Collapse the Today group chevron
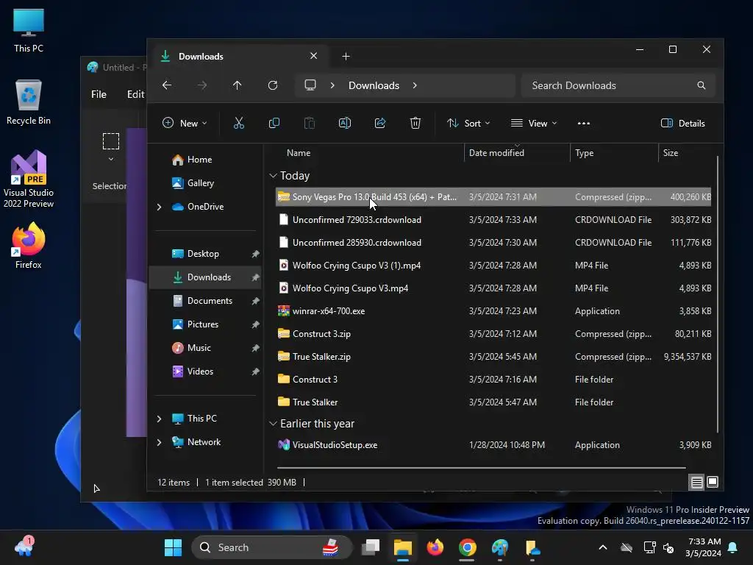753x565 pixels. click(273, 176)
